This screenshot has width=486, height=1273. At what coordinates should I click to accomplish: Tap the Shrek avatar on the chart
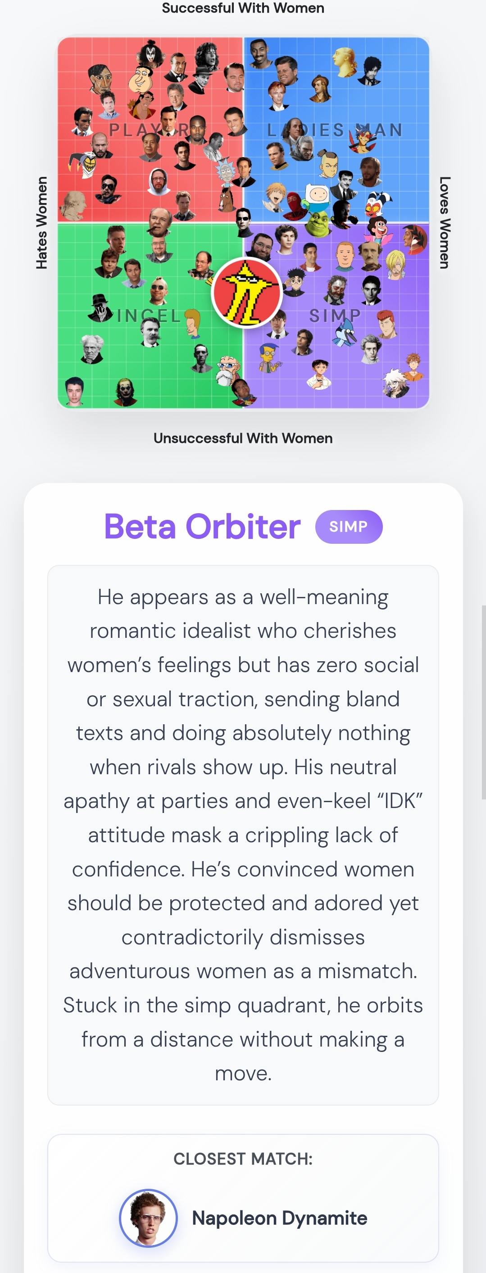[x=318, y=223]
